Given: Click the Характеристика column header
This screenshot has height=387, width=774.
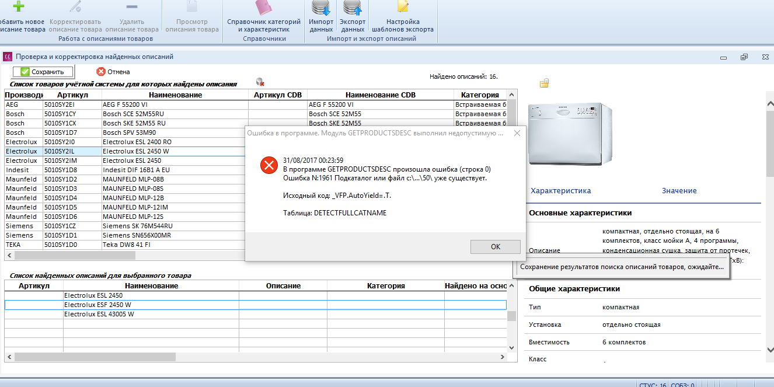Looking at the screenshot, I should point(561,191).
